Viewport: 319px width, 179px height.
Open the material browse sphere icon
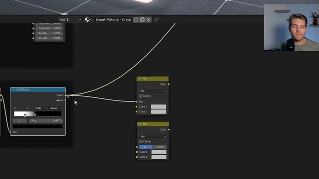click(x=88, y=20)
